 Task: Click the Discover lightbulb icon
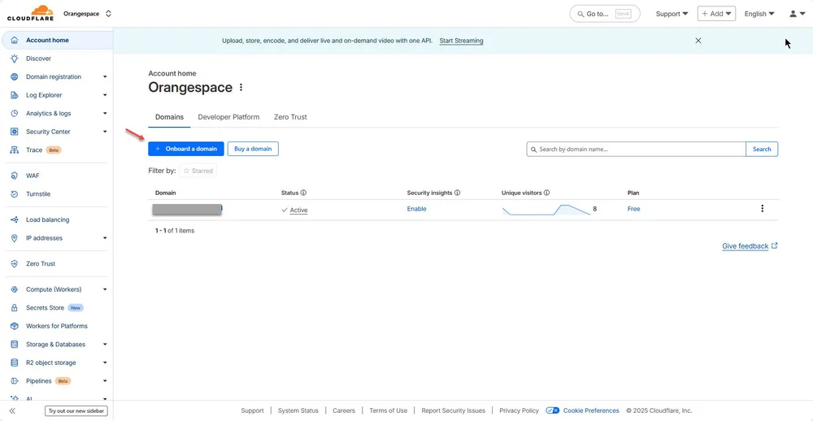(x=15, y=59)
